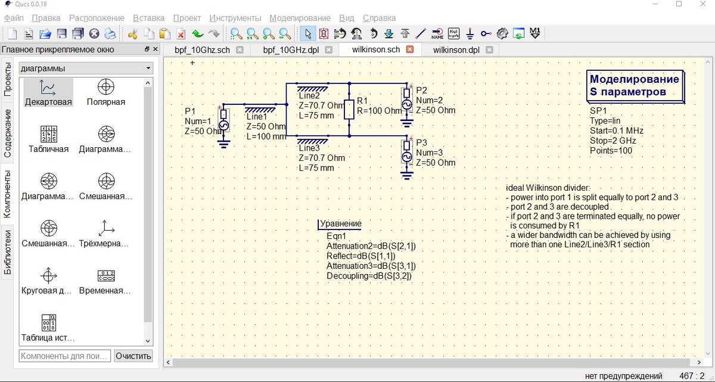Screen dimensions: 715x382
Task: Switch to the bpf_10Ghz.sch tab
Action: [202, 50]
